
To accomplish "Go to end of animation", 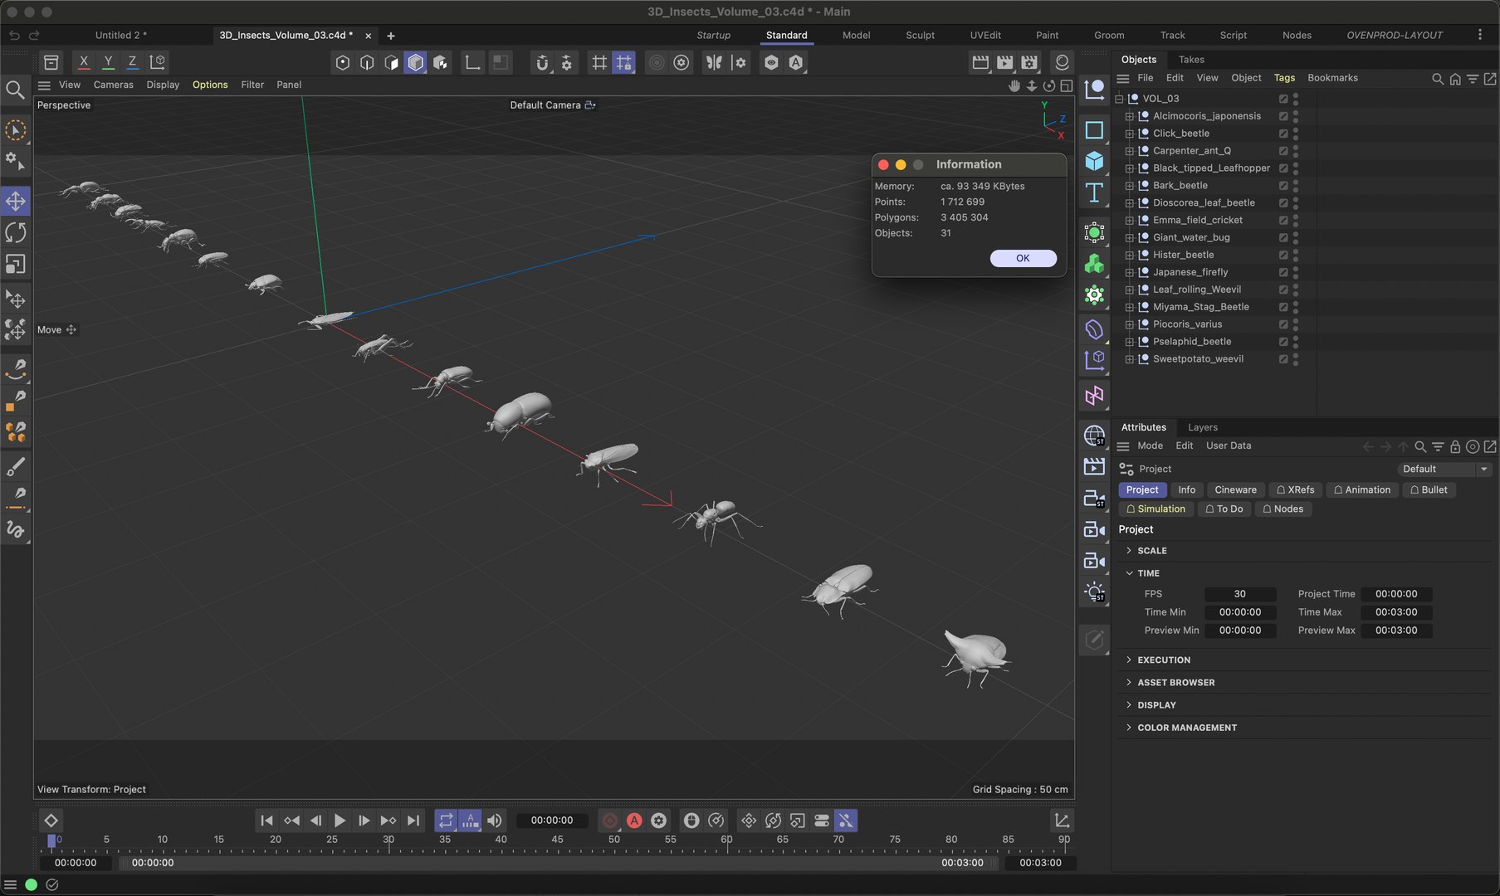I will coord(413,821).
